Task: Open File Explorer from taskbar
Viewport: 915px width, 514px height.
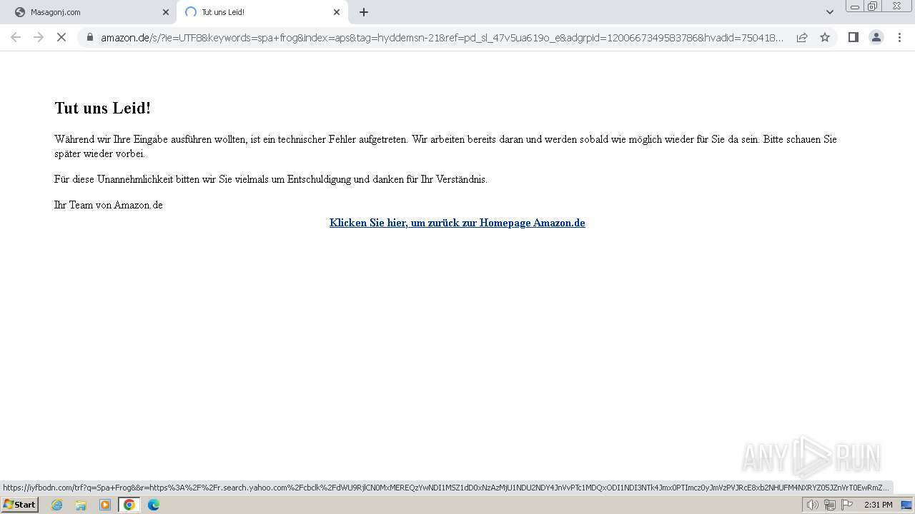Action: pyautogui.click(x=81, y=505)
